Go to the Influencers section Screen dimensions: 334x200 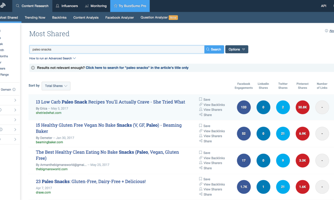pos(66,6)
